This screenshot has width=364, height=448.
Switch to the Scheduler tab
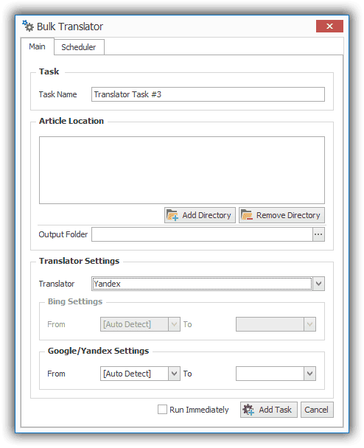[x=79, y=47]
